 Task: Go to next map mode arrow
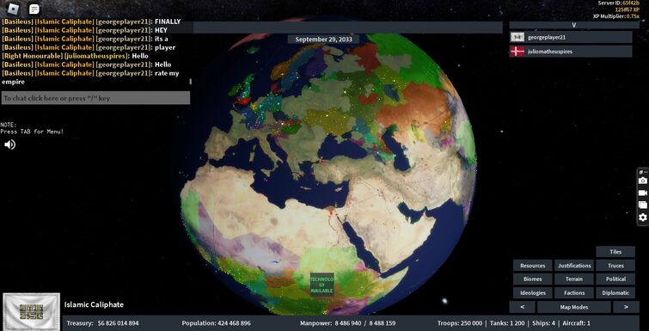(x=626, y=307)
